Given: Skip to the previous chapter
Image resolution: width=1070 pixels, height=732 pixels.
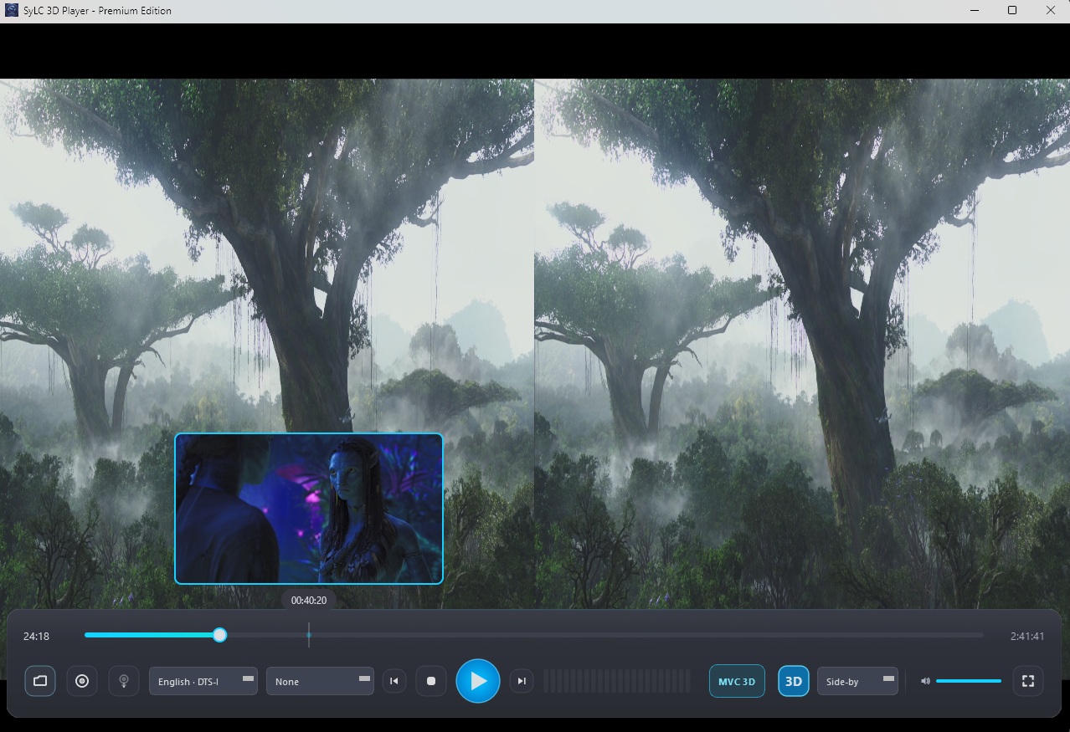Looking at the screenshot, I should 394,681.
